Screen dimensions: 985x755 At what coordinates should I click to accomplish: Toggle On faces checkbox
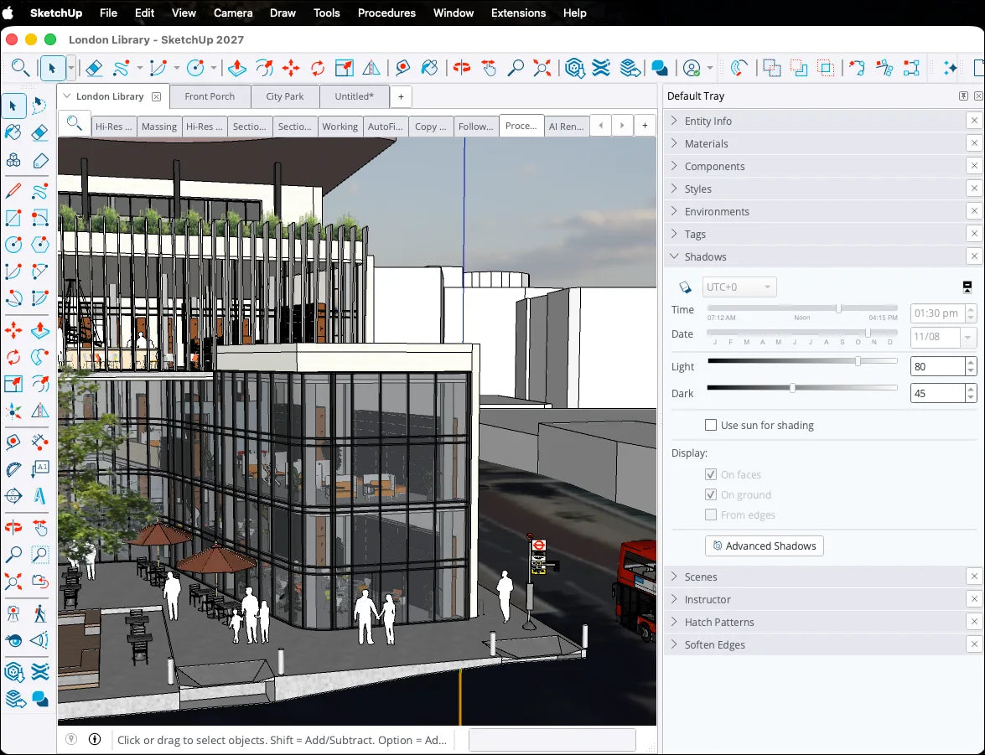711,474
